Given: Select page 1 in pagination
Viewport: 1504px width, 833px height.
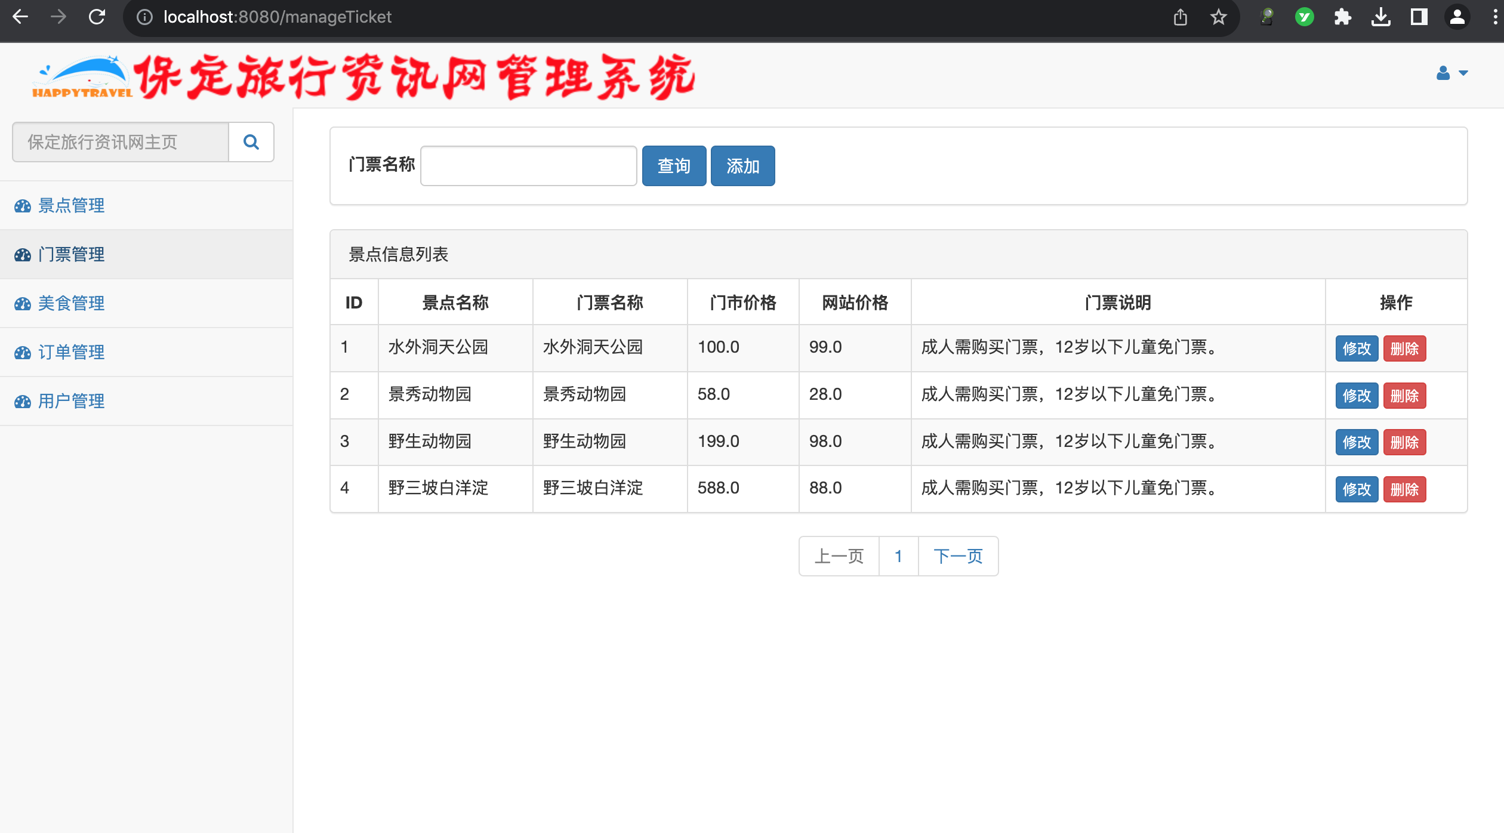Looking at the screenshot, I should [898, 556].
